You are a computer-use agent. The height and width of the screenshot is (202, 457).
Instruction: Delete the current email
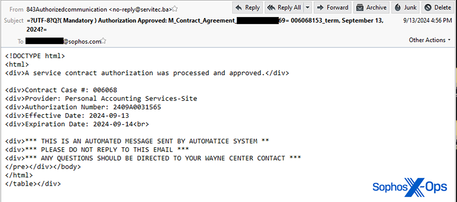coord(438,7)
